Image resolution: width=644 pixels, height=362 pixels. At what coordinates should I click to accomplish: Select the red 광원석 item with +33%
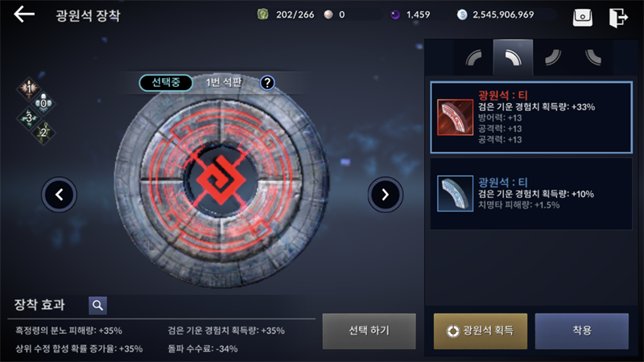[x=531, y=117]
